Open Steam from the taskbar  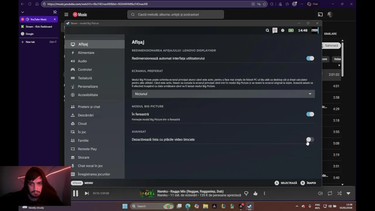tap(249, 206)
